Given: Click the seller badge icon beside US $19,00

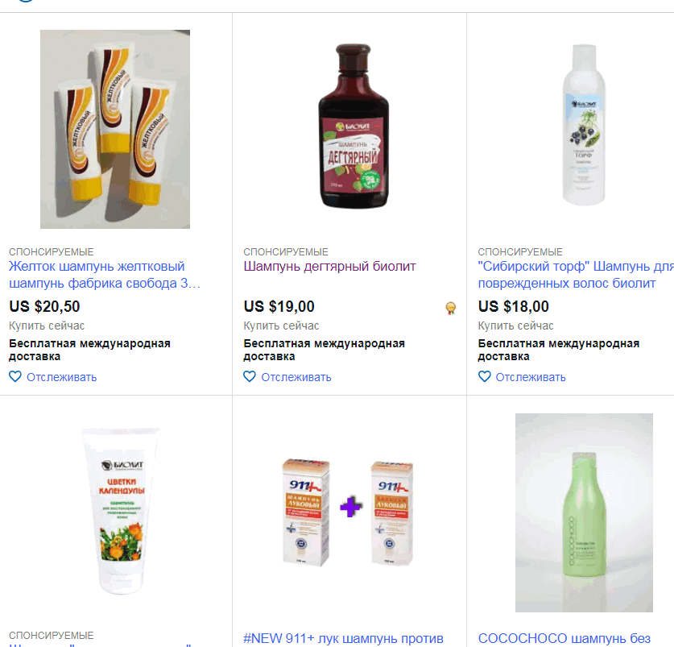Looking at the screenshot, I should 451,308.
